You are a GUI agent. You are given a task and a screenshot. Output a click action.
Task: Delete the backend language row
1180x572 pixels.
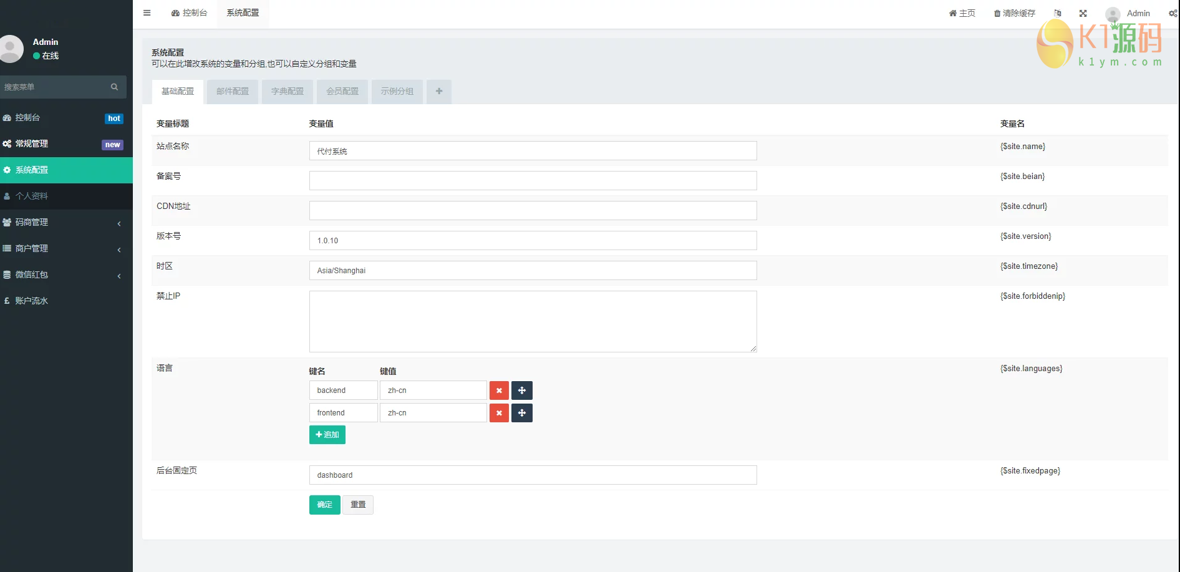[x=499, y=390]
